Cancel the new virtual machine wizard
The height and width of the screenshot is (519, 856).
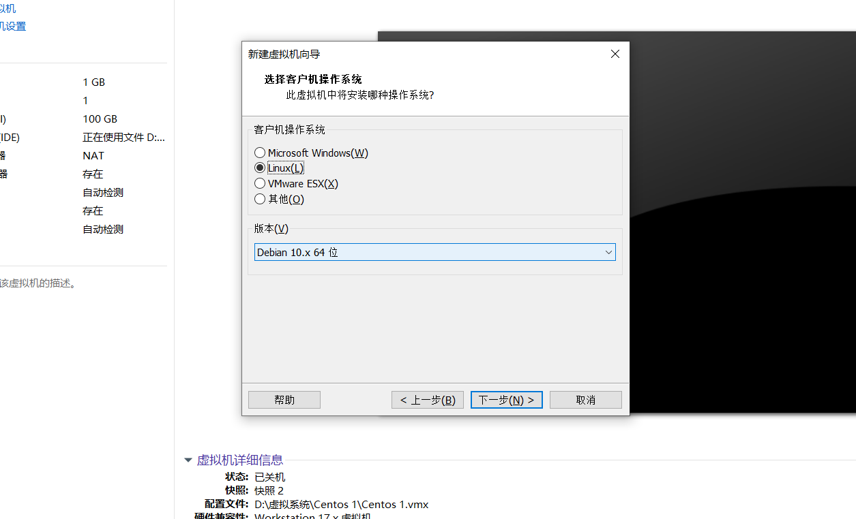tap(585, 400)
